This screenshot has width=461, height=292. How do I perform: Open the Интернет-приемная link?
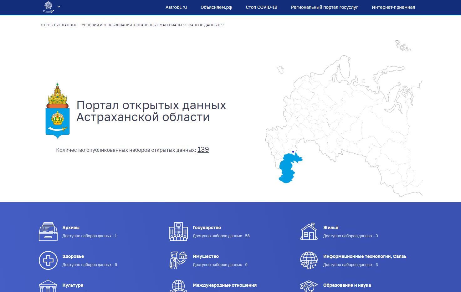(393, 7)
